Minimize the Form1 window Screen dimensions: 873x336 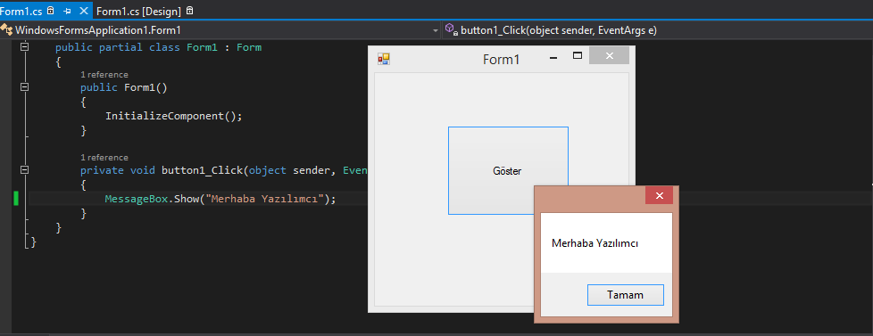(x=553, y=57)
